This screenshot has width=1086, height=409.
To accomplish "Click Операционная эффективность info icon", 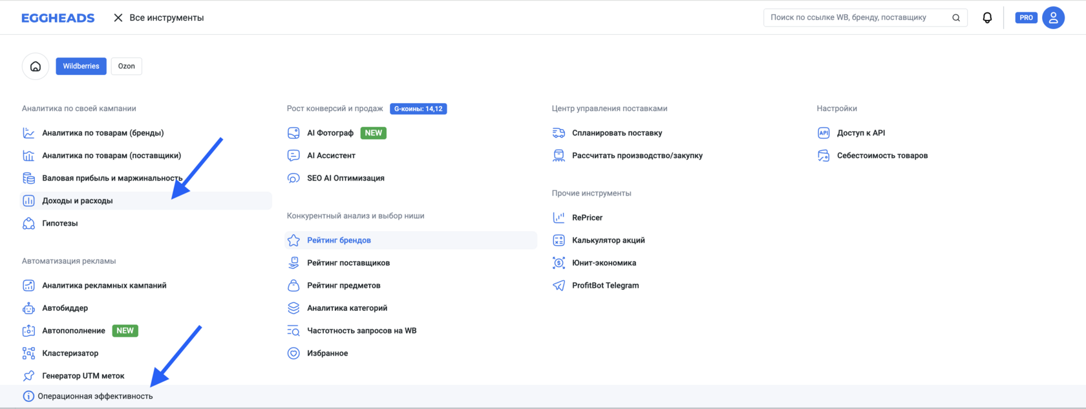I will coord(28,396).
